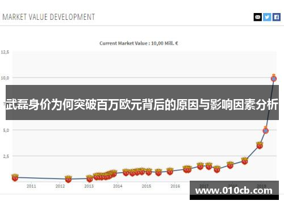The height and width of the screenshot is (205, 284).
Task: Share the chart via Twitter icon
Action: tap(267, 17)
